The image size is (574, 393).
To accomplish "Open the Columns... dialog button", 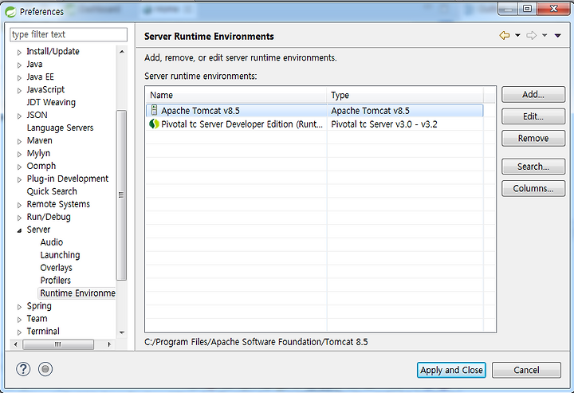I will click(533, 188).
